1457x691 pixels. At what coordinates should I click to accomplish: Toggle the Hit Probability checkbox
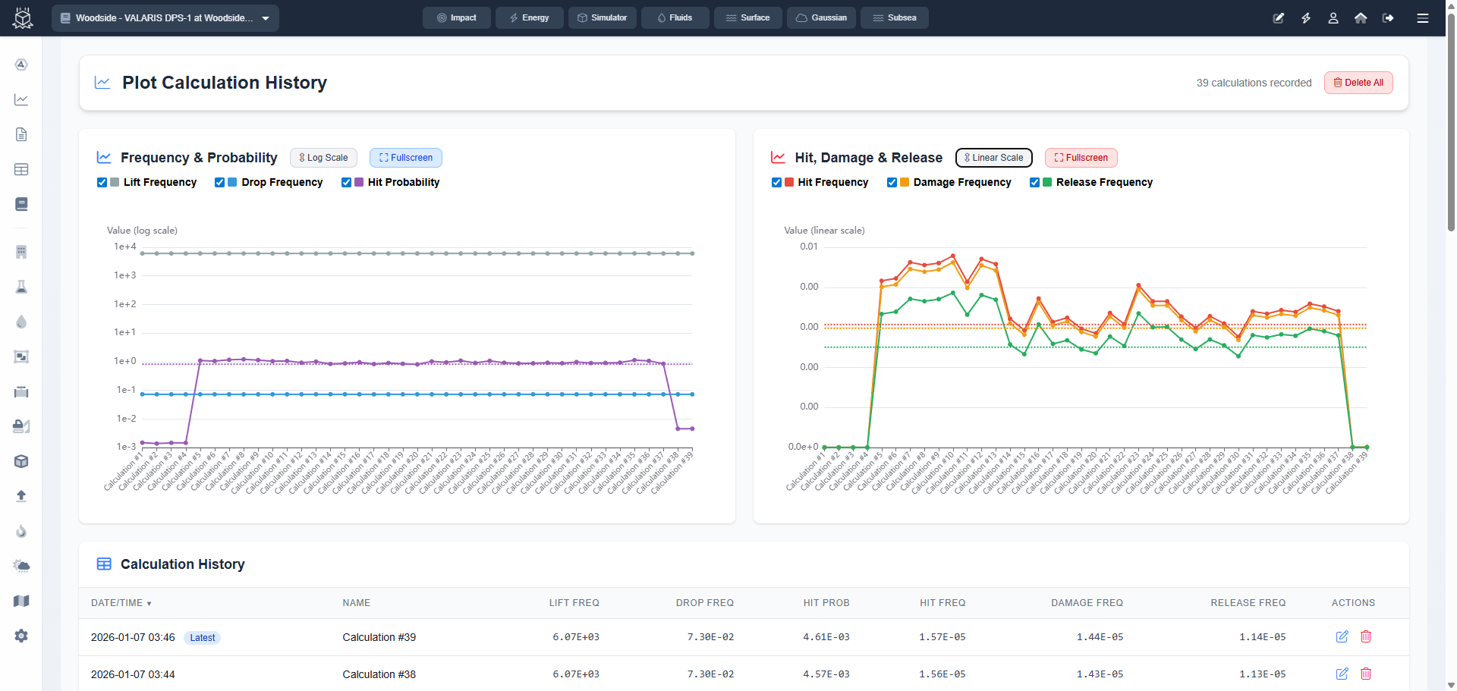[x=346, y=182]
